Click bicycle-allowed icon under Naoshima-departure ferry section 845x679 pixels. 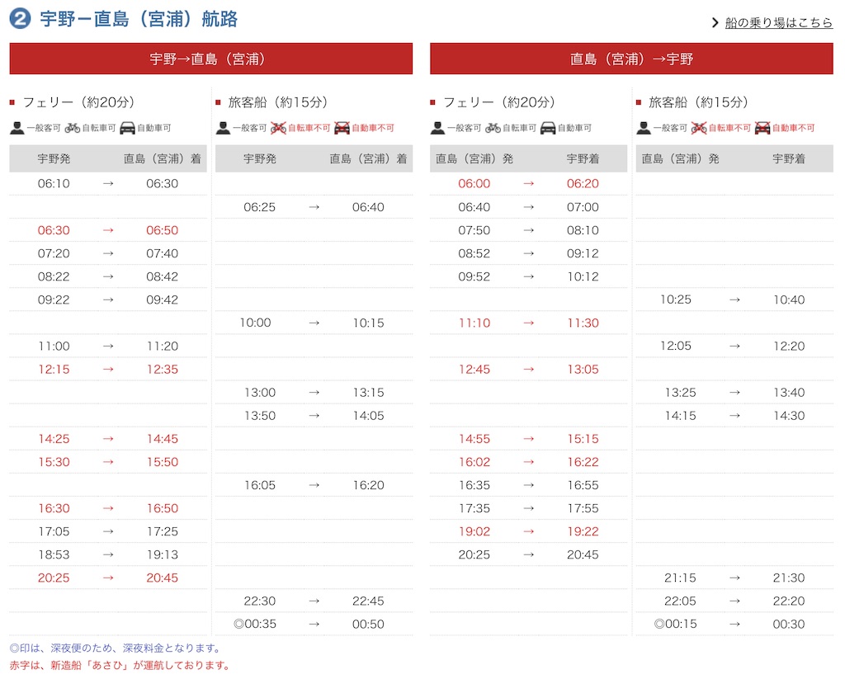[493, 128]
